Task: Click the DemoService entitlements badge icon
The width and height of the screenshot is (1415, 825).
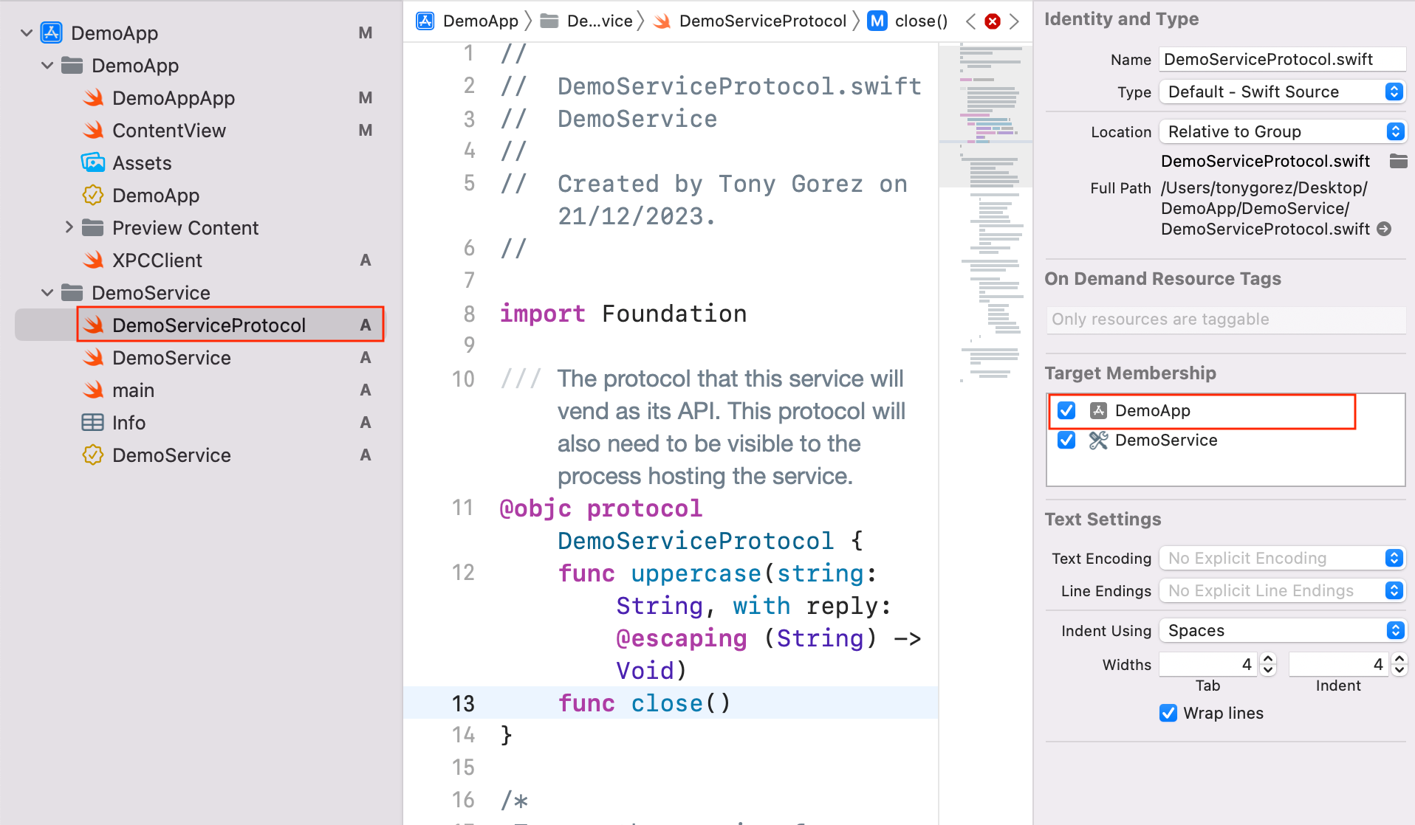Action: [x=93, y=455]
